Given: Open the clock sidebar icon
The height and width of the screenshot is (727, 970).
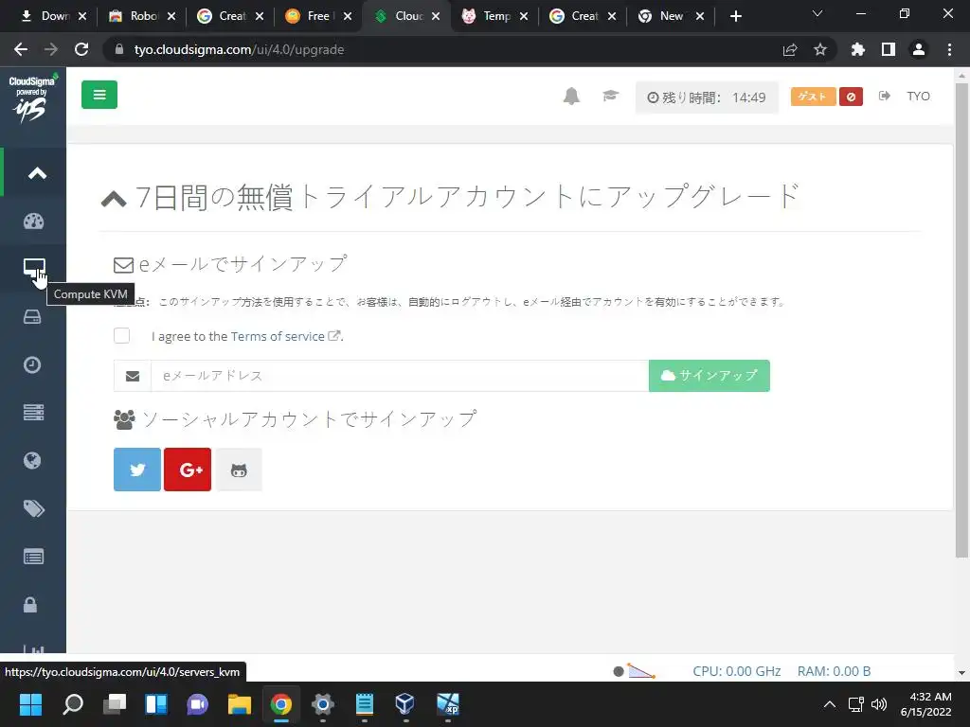Looking at the screenshot, I should 32,364.
